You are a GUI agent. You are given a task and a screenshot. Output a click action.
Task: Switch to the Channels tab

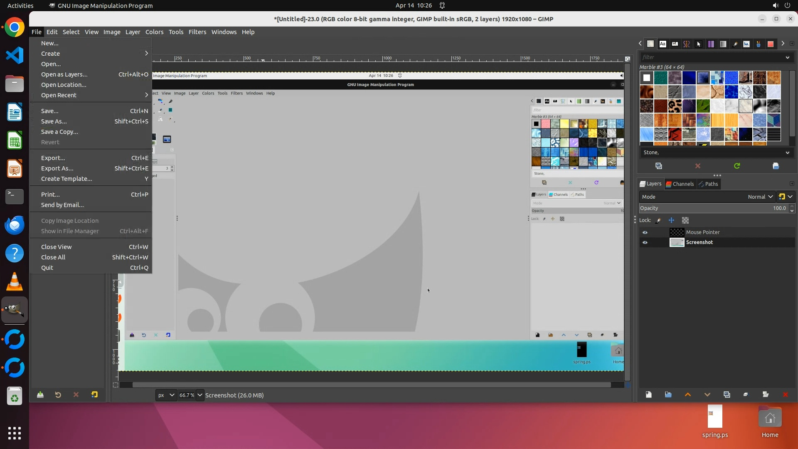(x=680, y=184)
